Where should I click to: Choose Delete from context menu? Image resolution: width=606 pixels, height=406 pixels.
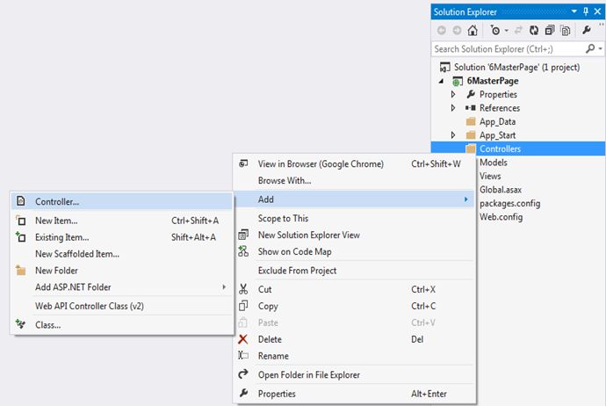pos(355,339)
